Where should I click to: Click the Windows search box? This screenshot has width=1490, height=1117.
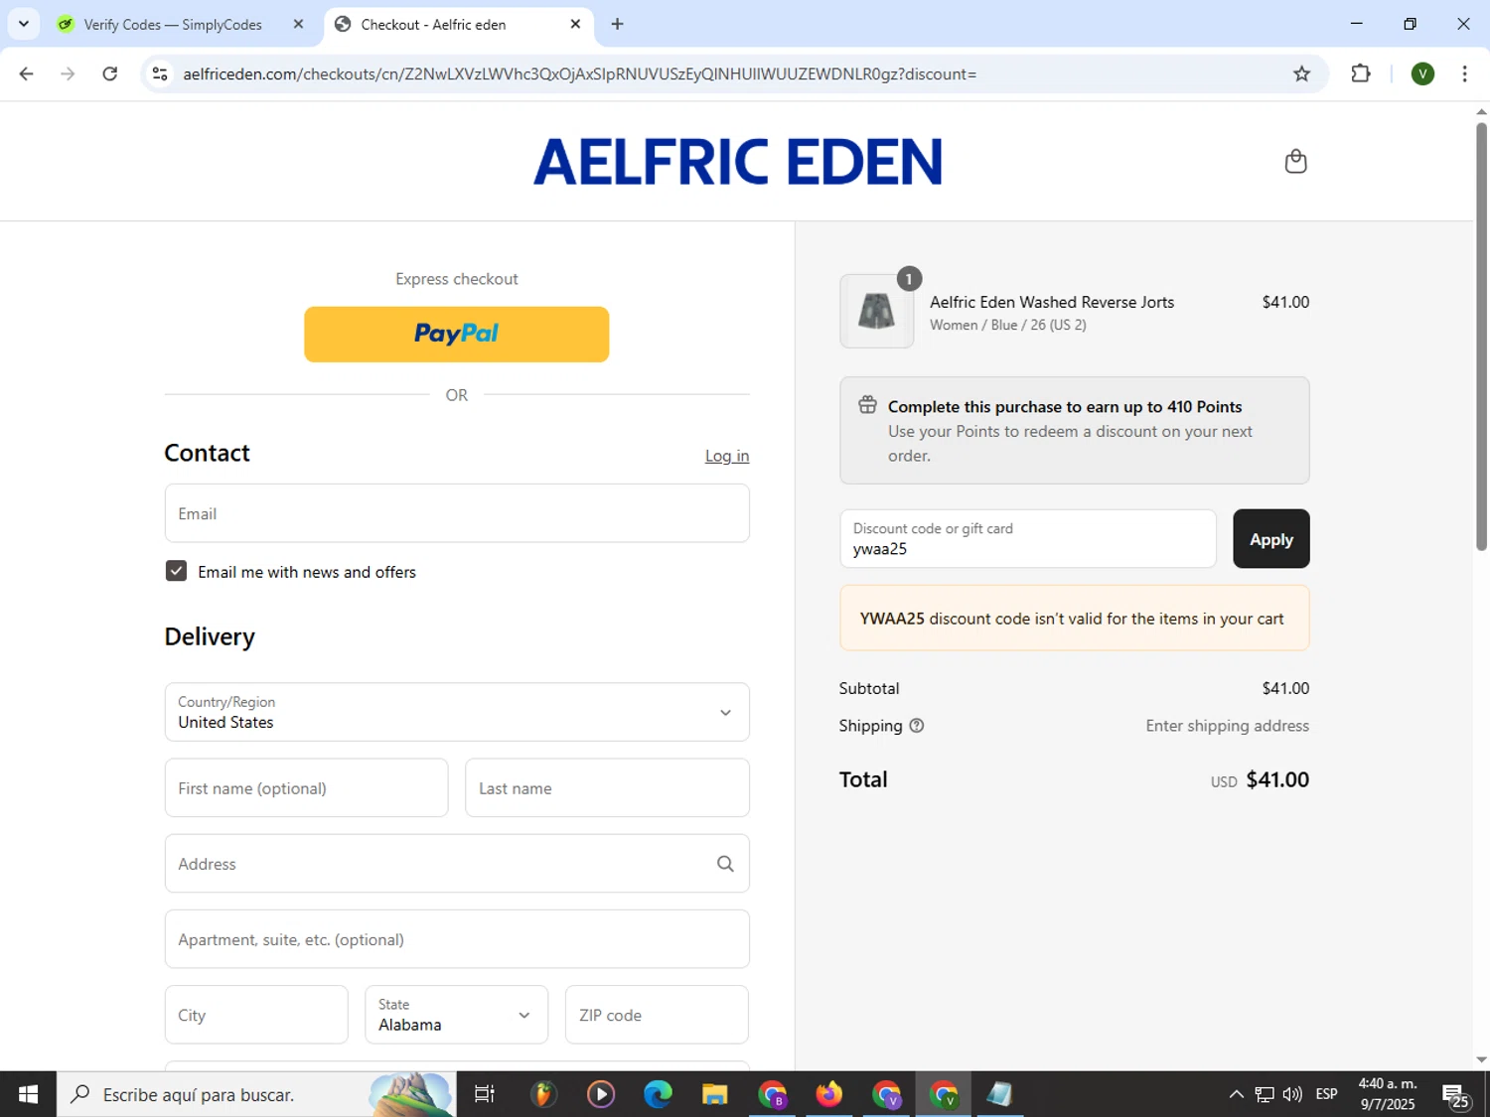tap(256, 1094)
